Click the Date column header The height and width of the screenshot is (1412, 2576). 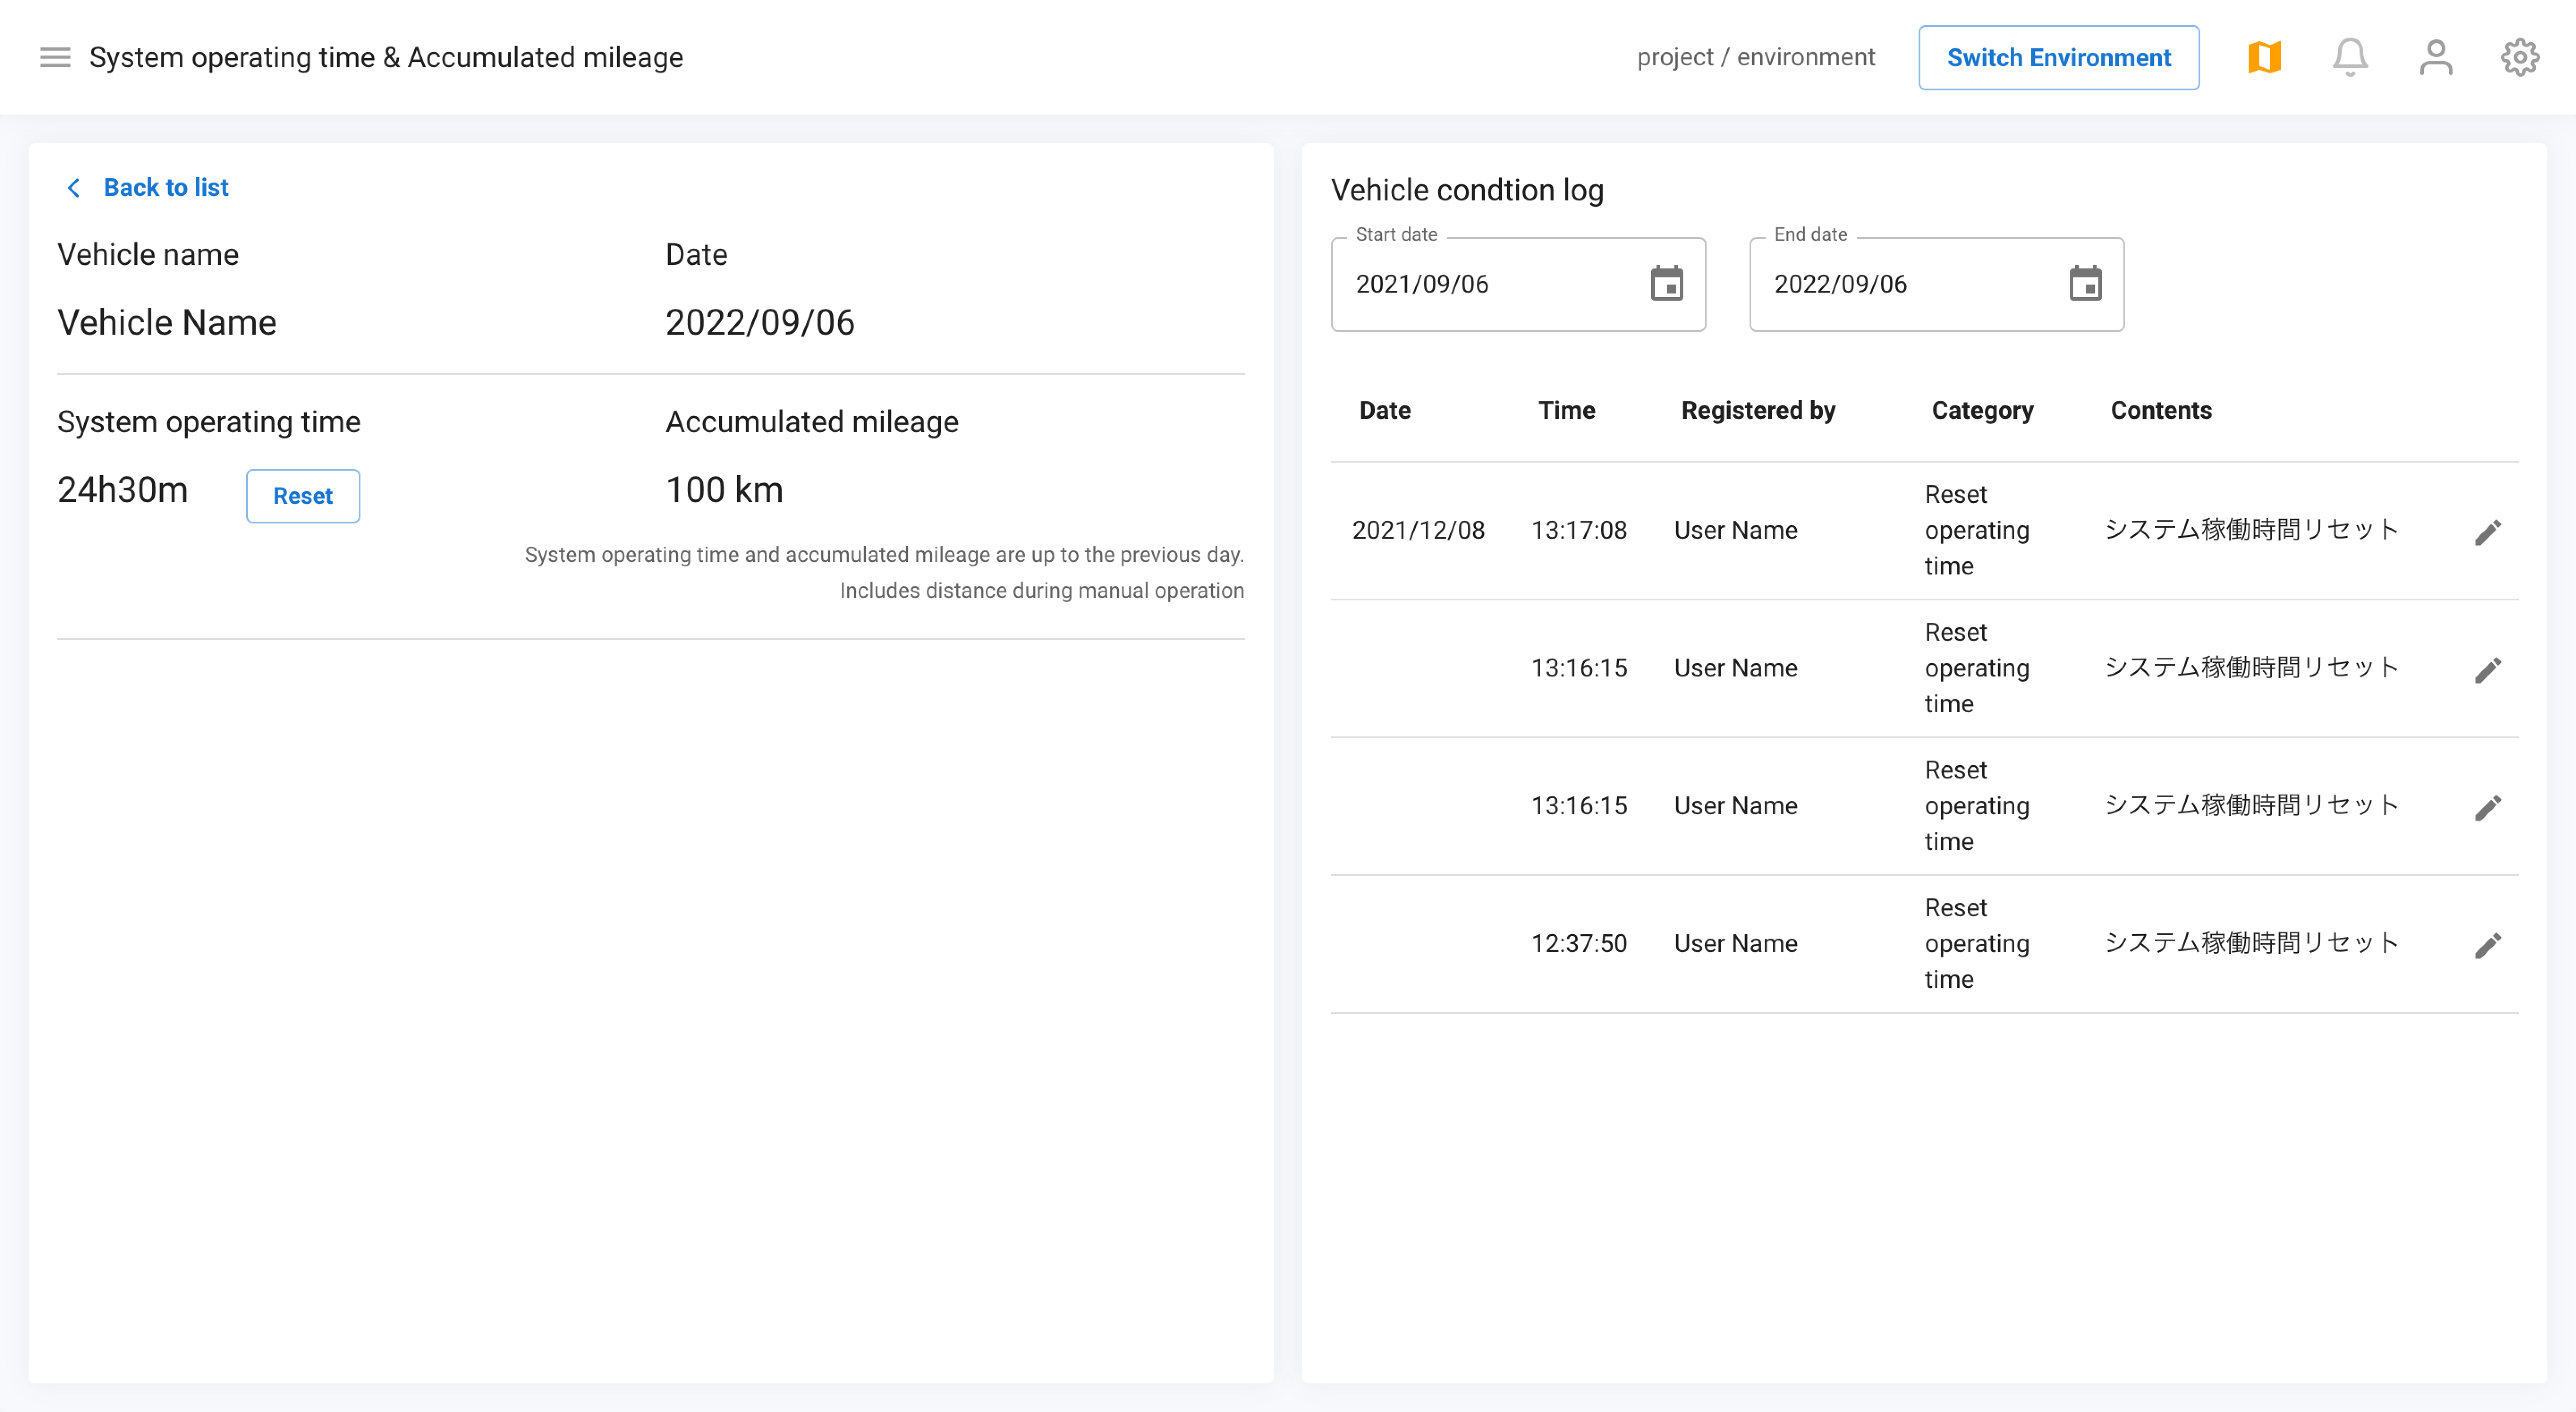(x=1384, y=410)
